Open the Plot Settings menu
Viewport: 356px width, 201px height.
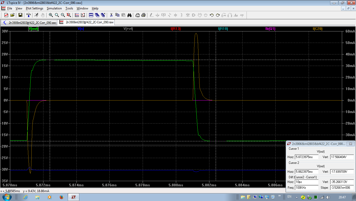point(35,8)
